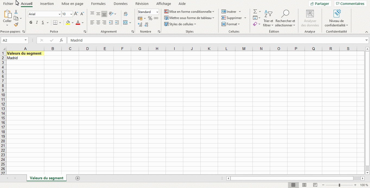Expand the formula bar chevron
370x188 pixels.
[367, 40]
